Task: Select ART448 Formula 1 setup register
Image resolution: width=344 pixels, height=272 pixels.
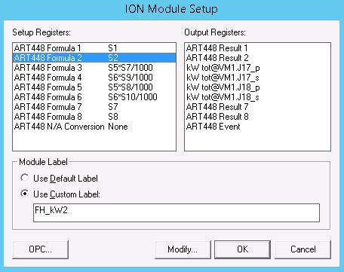Action: tap(94, 48)
